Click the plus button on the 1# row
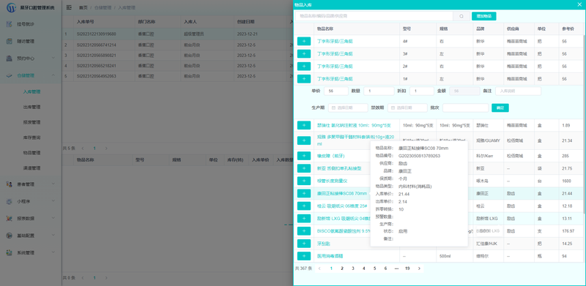 tap(304, 79)
